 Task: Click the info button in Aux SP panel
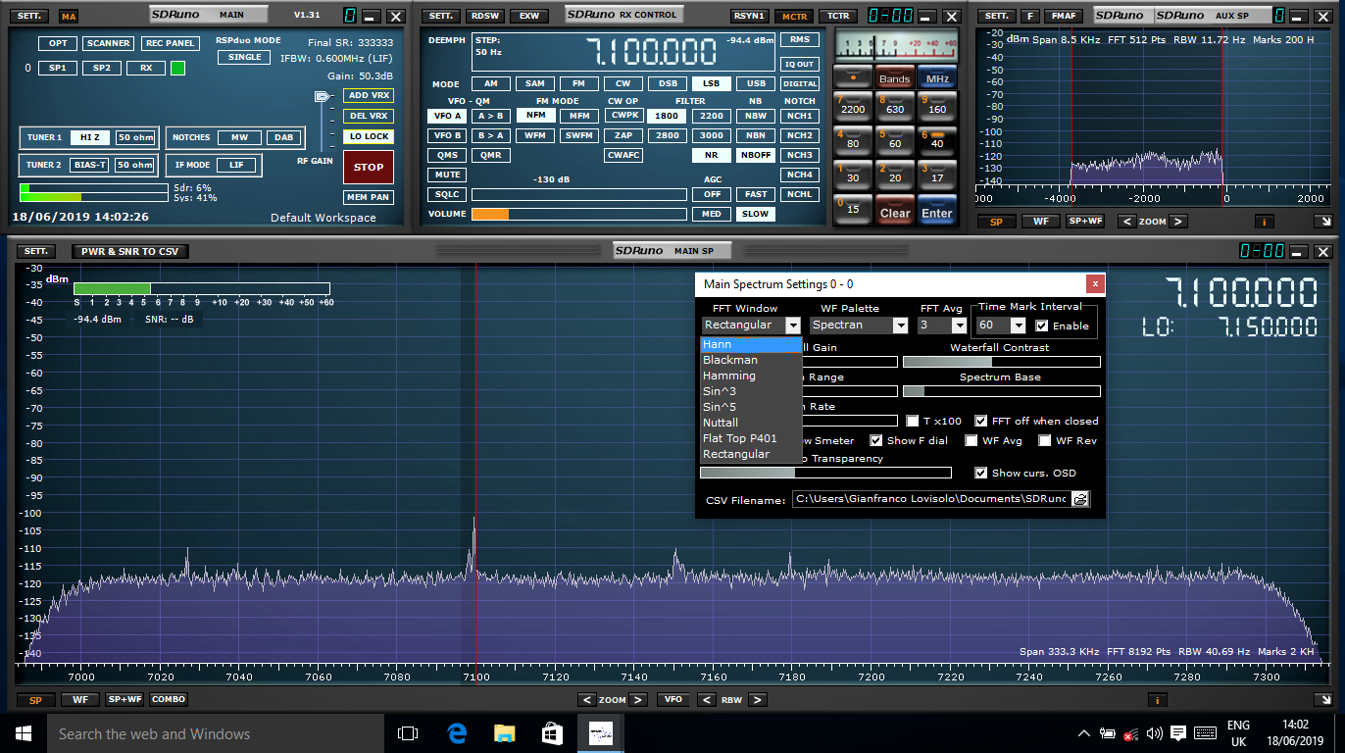coord(1264,221)
